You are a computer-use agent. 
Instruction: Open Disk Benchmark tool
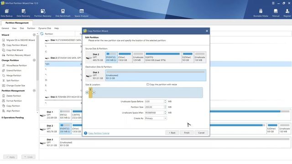[x=63, y=13]
